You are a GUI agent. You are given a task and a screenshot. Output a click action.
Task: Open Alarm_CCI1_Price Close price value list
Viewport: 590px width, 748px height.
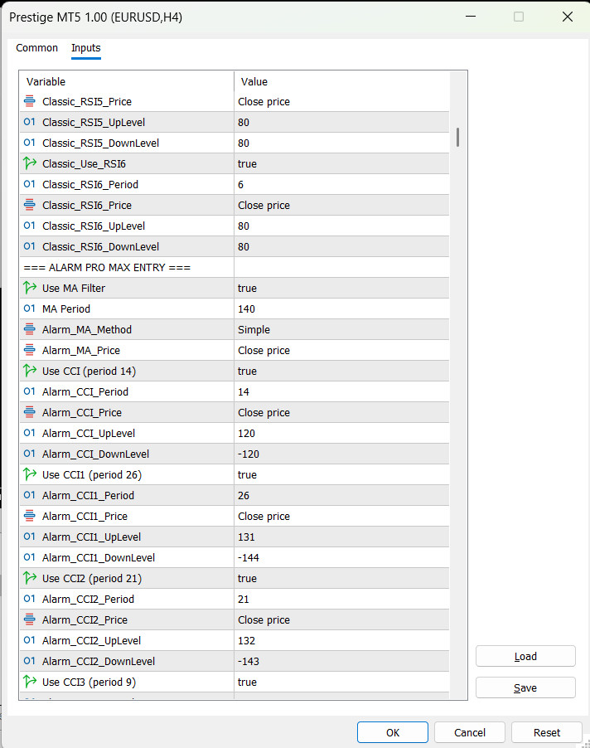coord(341,516)
